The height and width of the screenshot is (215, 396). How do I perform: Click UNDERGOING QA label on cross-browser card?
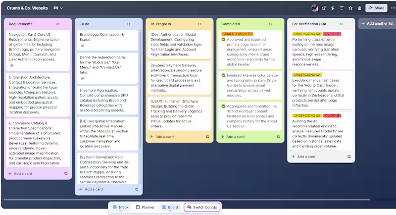307,34
